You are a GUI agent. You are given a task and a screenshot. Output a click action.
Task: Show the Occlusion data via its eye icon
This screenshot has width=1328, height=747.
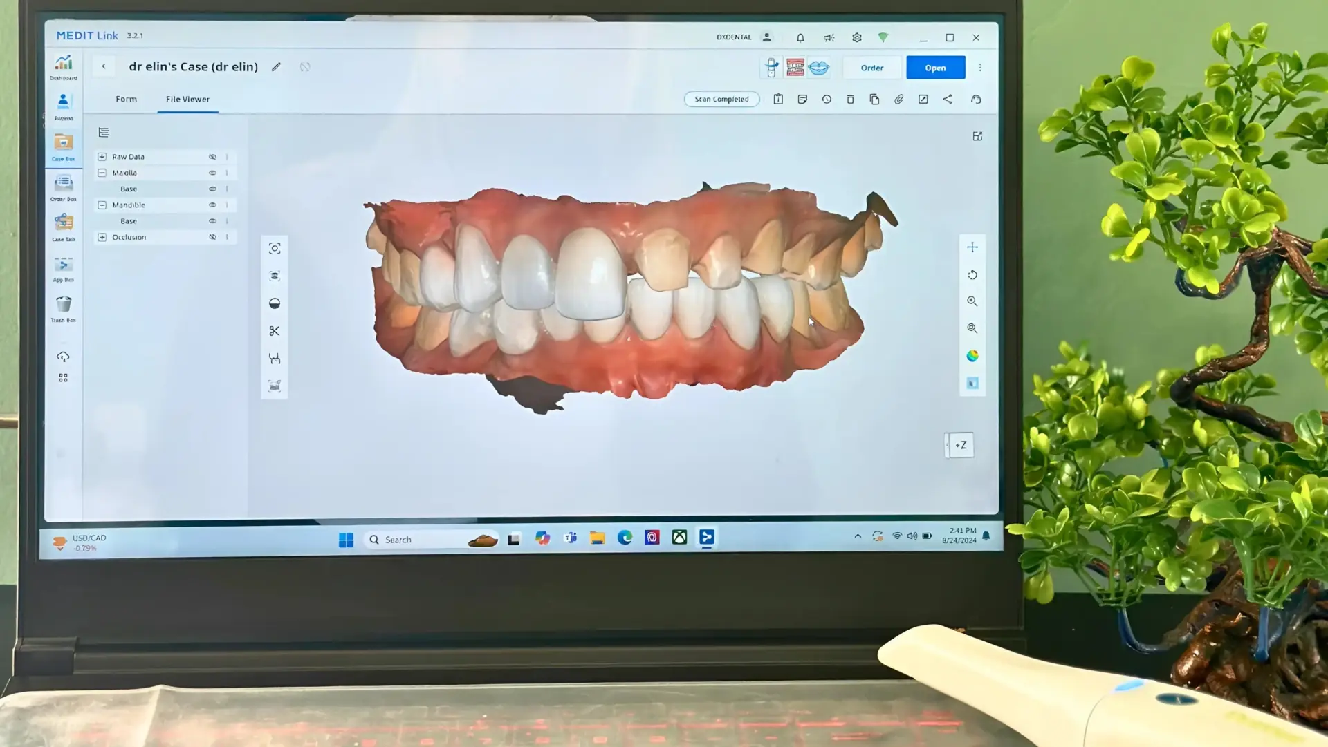(212, 237)
